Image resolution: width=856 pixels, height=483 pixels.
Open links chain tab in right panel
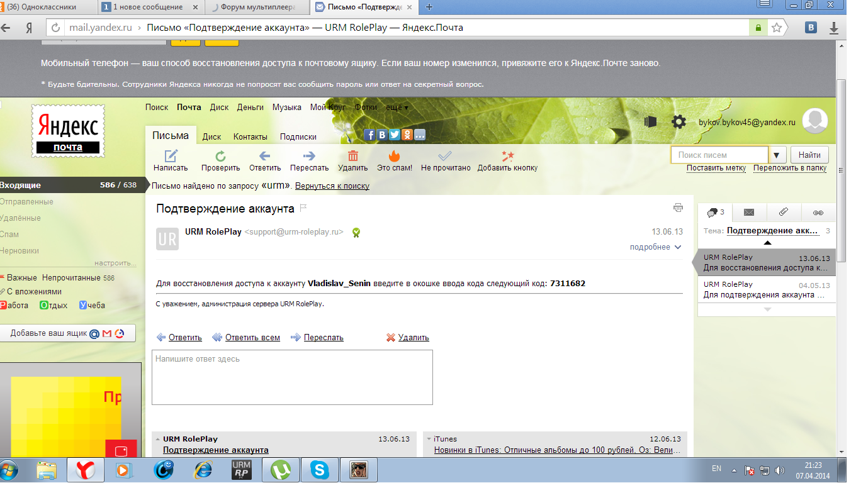818,213
